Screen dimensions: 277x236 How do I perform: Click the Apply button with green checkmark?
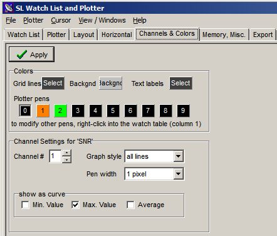tap(31, 55)
